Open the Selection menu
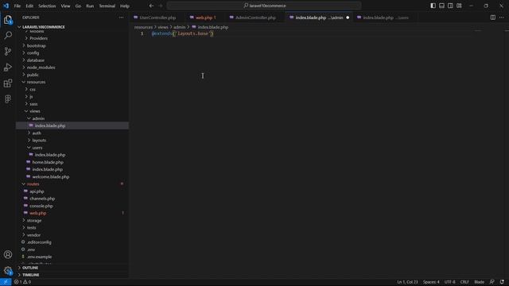The height and width of the screenshot is (286, 509). pyautogui.click(x=47, y=6)
